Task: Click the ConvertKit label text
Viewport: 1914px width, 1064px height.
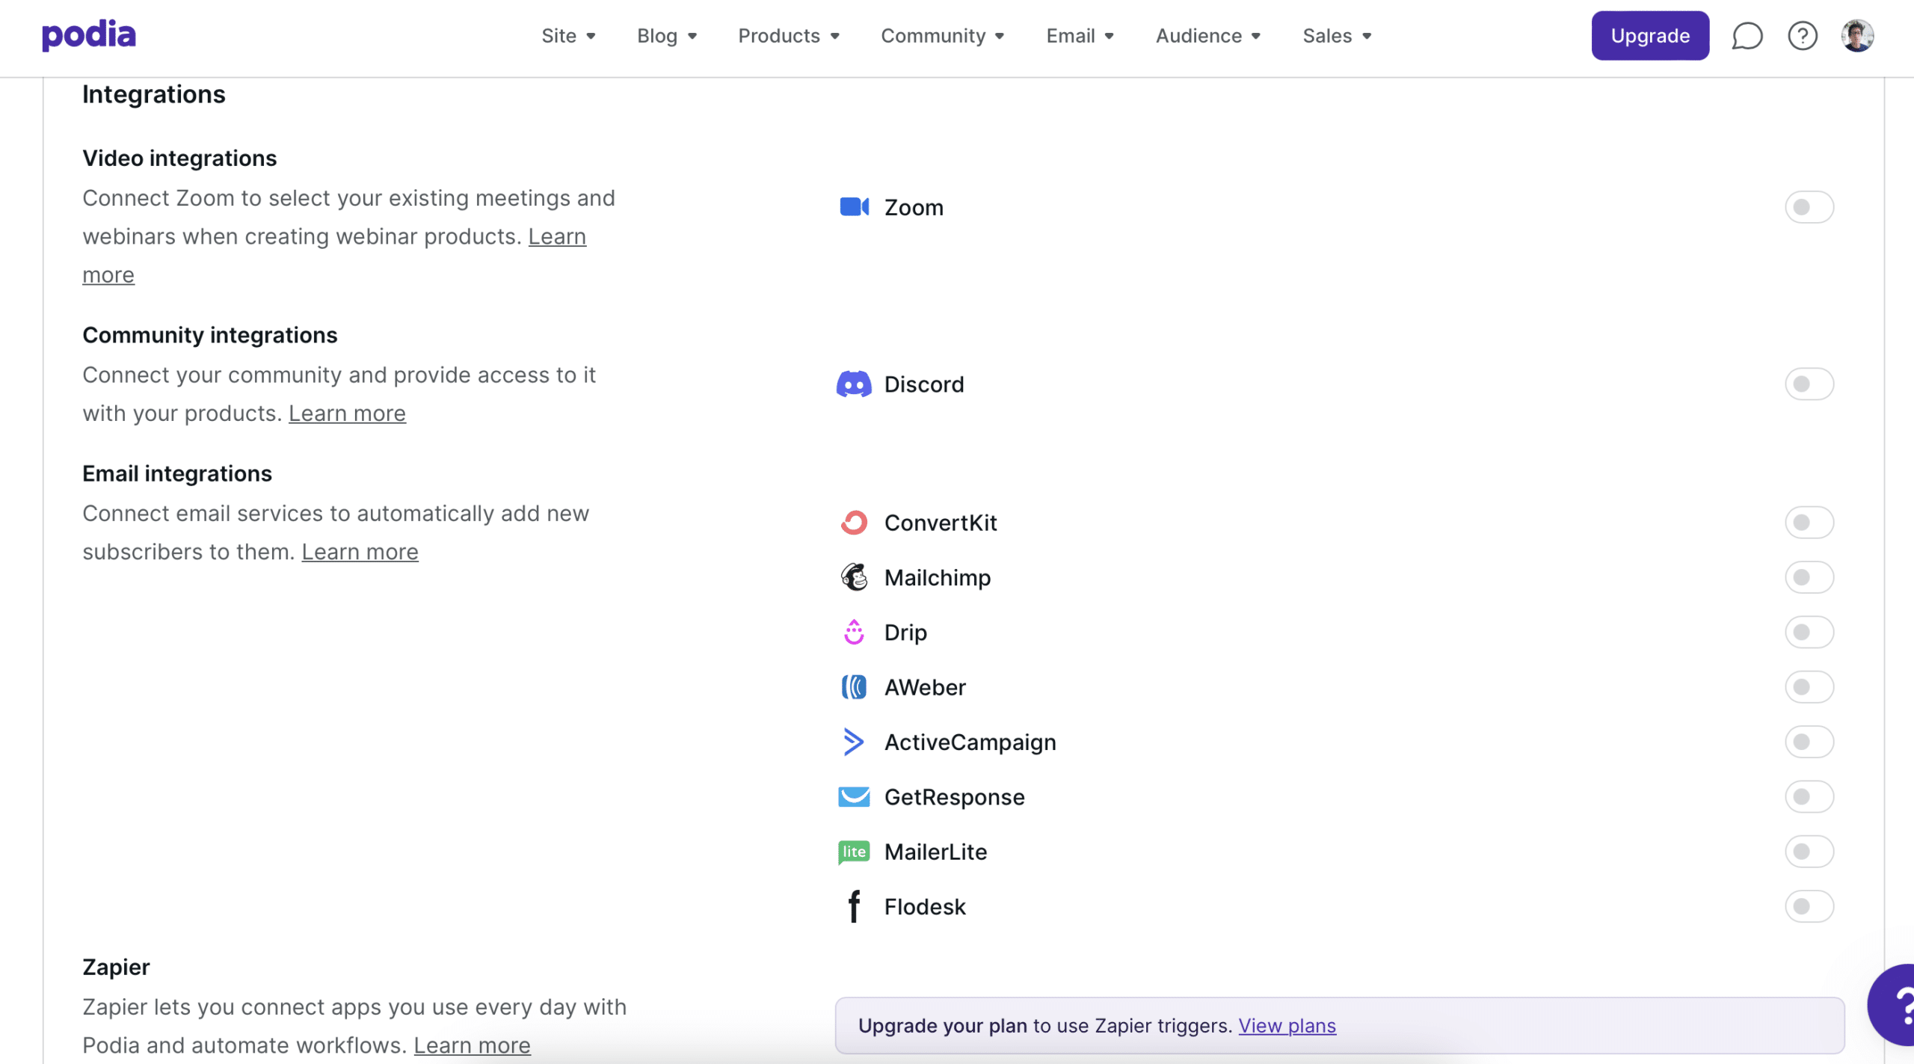Action: pyautogui.click(x=941, y=523)
